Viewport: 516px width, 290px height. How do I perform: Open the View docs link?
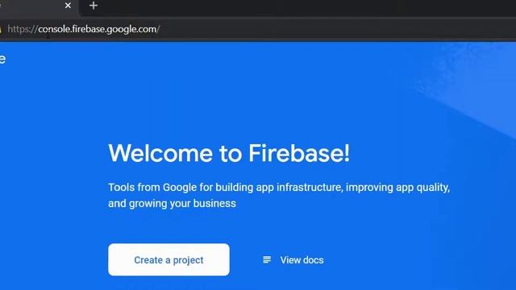pos(302,260)
